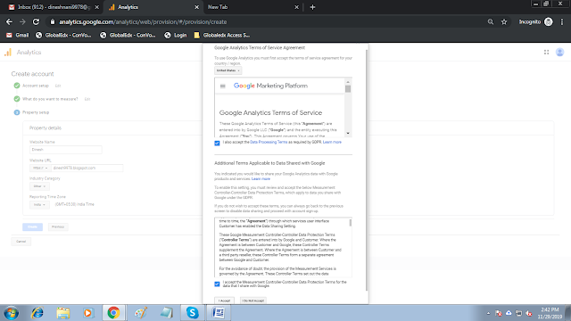Click the Website Name input field
Viewport: 571px width, 321px height.
click(x=65, y=150)
